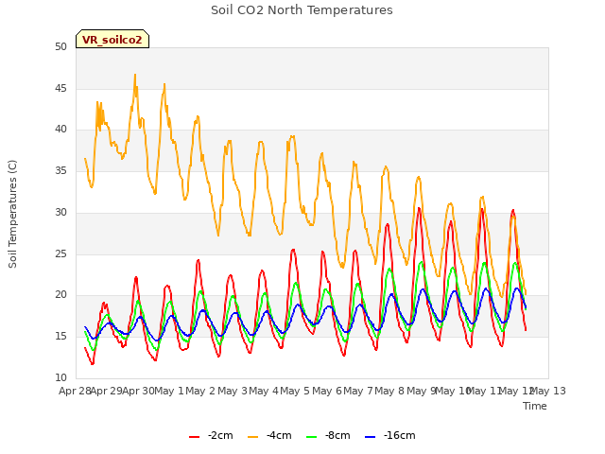Click the 20 y-axis tick label
This screenshot has height=454, width=605.
click(60, 295)
